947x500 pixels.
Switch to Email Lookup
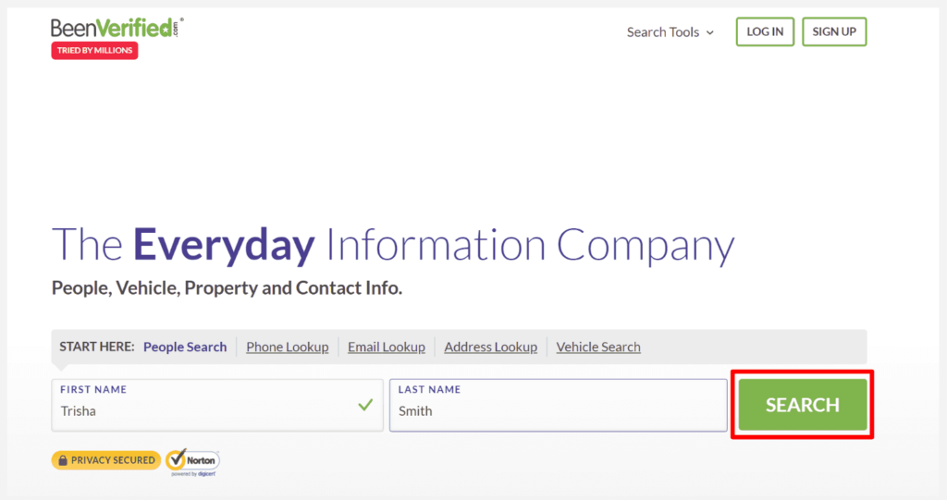[387, 347]
